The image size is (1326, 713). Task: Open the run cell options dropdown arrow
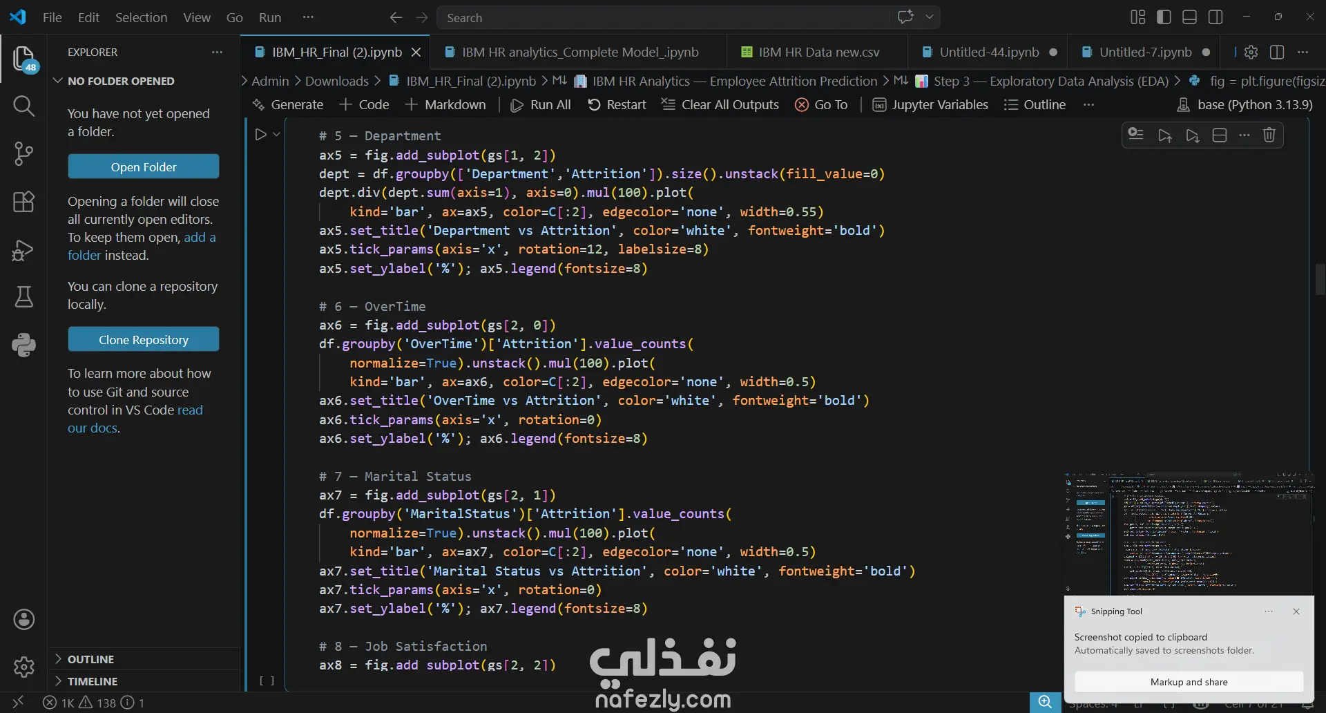point(276,135)
